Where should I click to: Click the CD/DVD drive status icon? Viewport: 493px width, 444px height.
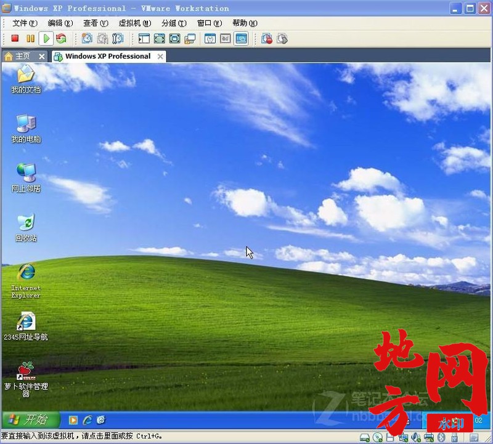click(378, 437)
